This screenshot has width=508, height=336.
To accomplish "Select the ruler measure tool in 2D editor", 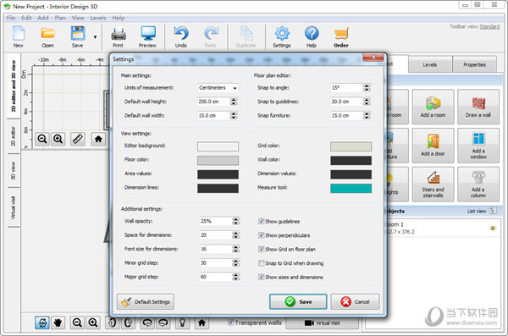I will tap(78, 139).
